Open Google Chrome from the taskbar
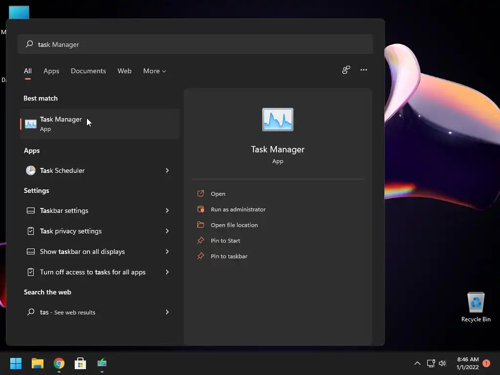Image resolution: width=500 pixels, height=375 pixels. [x=59, y=363]
